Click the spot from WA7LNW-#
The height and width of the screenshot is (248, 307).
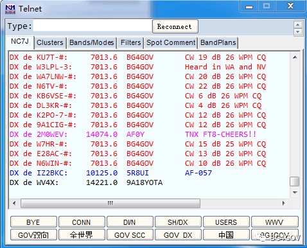(138, 76)
